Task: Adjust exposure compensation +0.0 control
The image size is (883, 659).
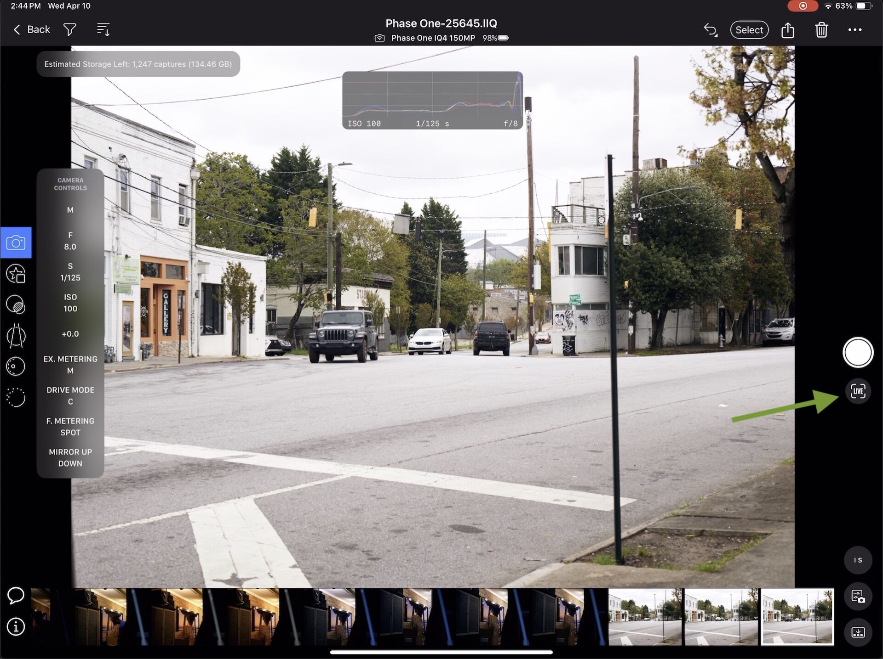Action: [x=70, y=334]
